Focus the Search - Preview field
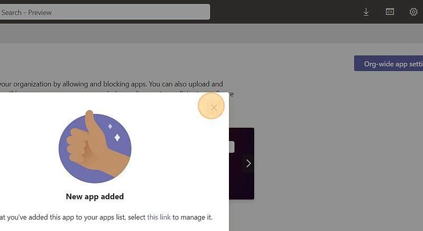This screenshot has width=423, height=231. (x=105, y=12)
